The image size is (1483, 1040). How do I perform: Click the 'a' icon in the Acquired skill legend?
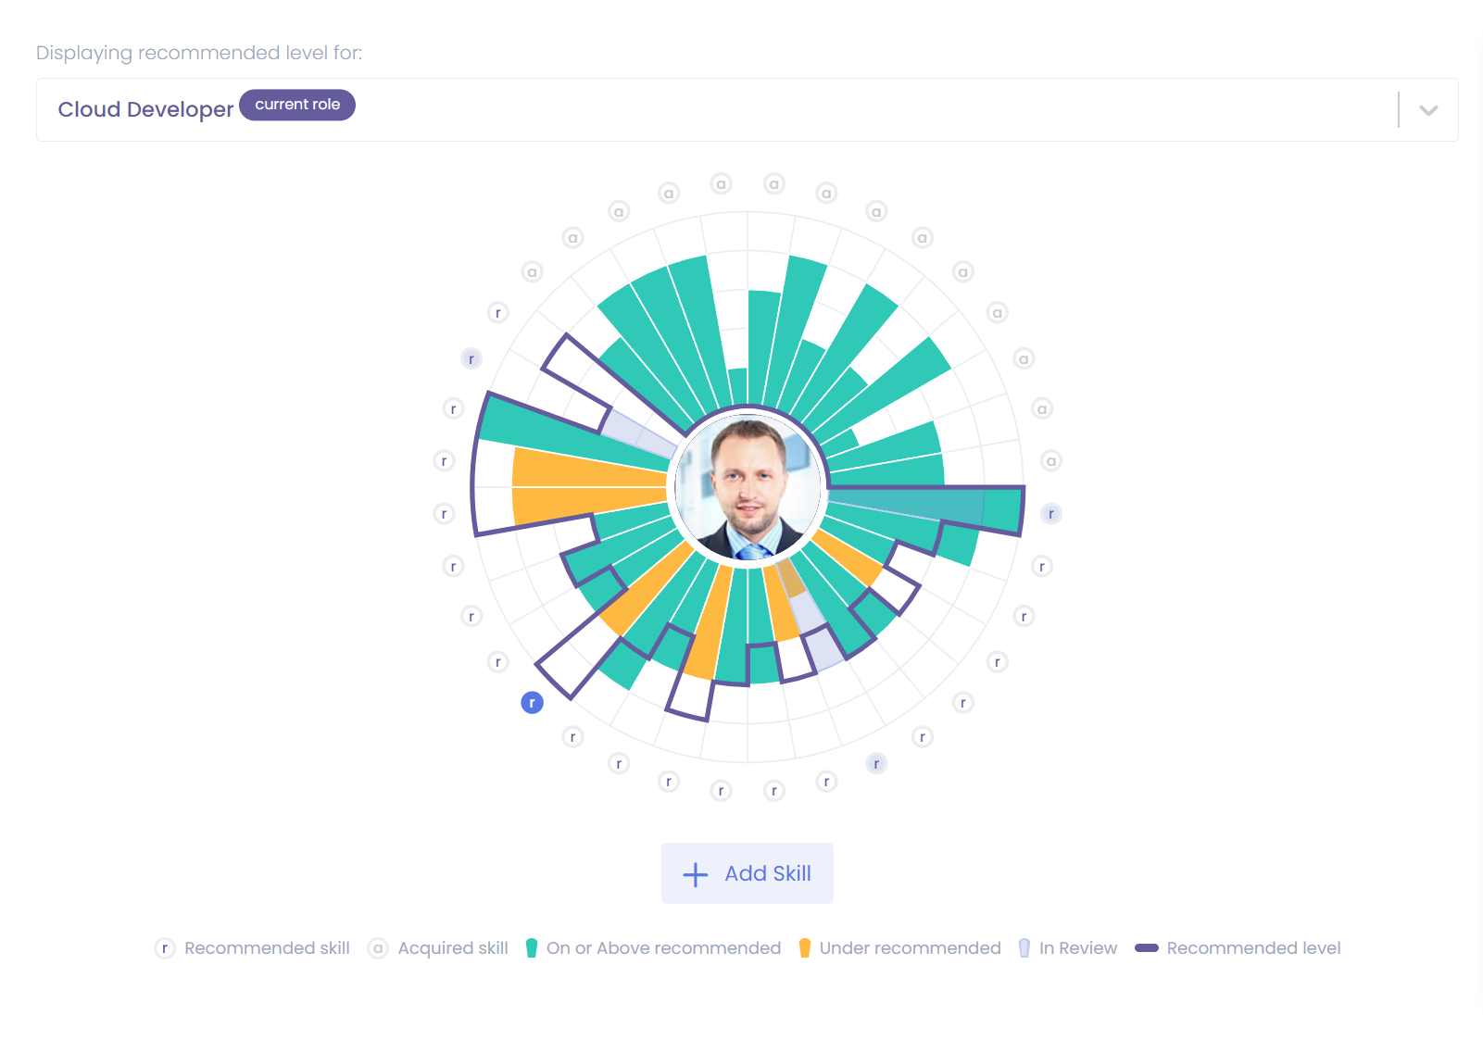coord(378,947)
